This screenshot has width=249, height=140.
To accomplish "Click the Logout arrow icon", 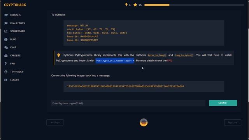I will [6, 80].
